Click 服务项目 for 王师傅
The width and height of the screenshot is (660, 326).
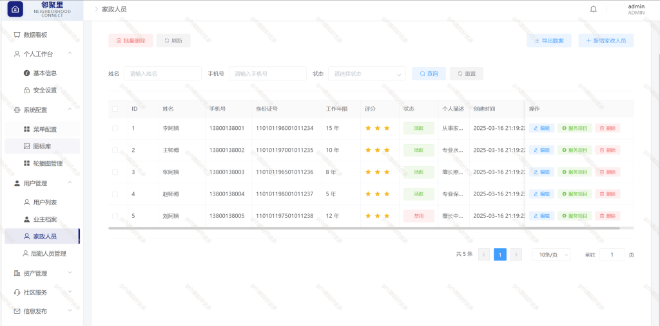point(574,150)
